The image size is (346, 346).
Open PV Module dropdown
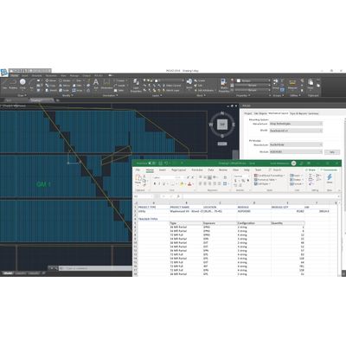296,151
